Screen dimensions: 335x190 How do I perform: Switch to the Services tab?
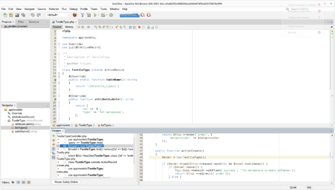[34, 22]
